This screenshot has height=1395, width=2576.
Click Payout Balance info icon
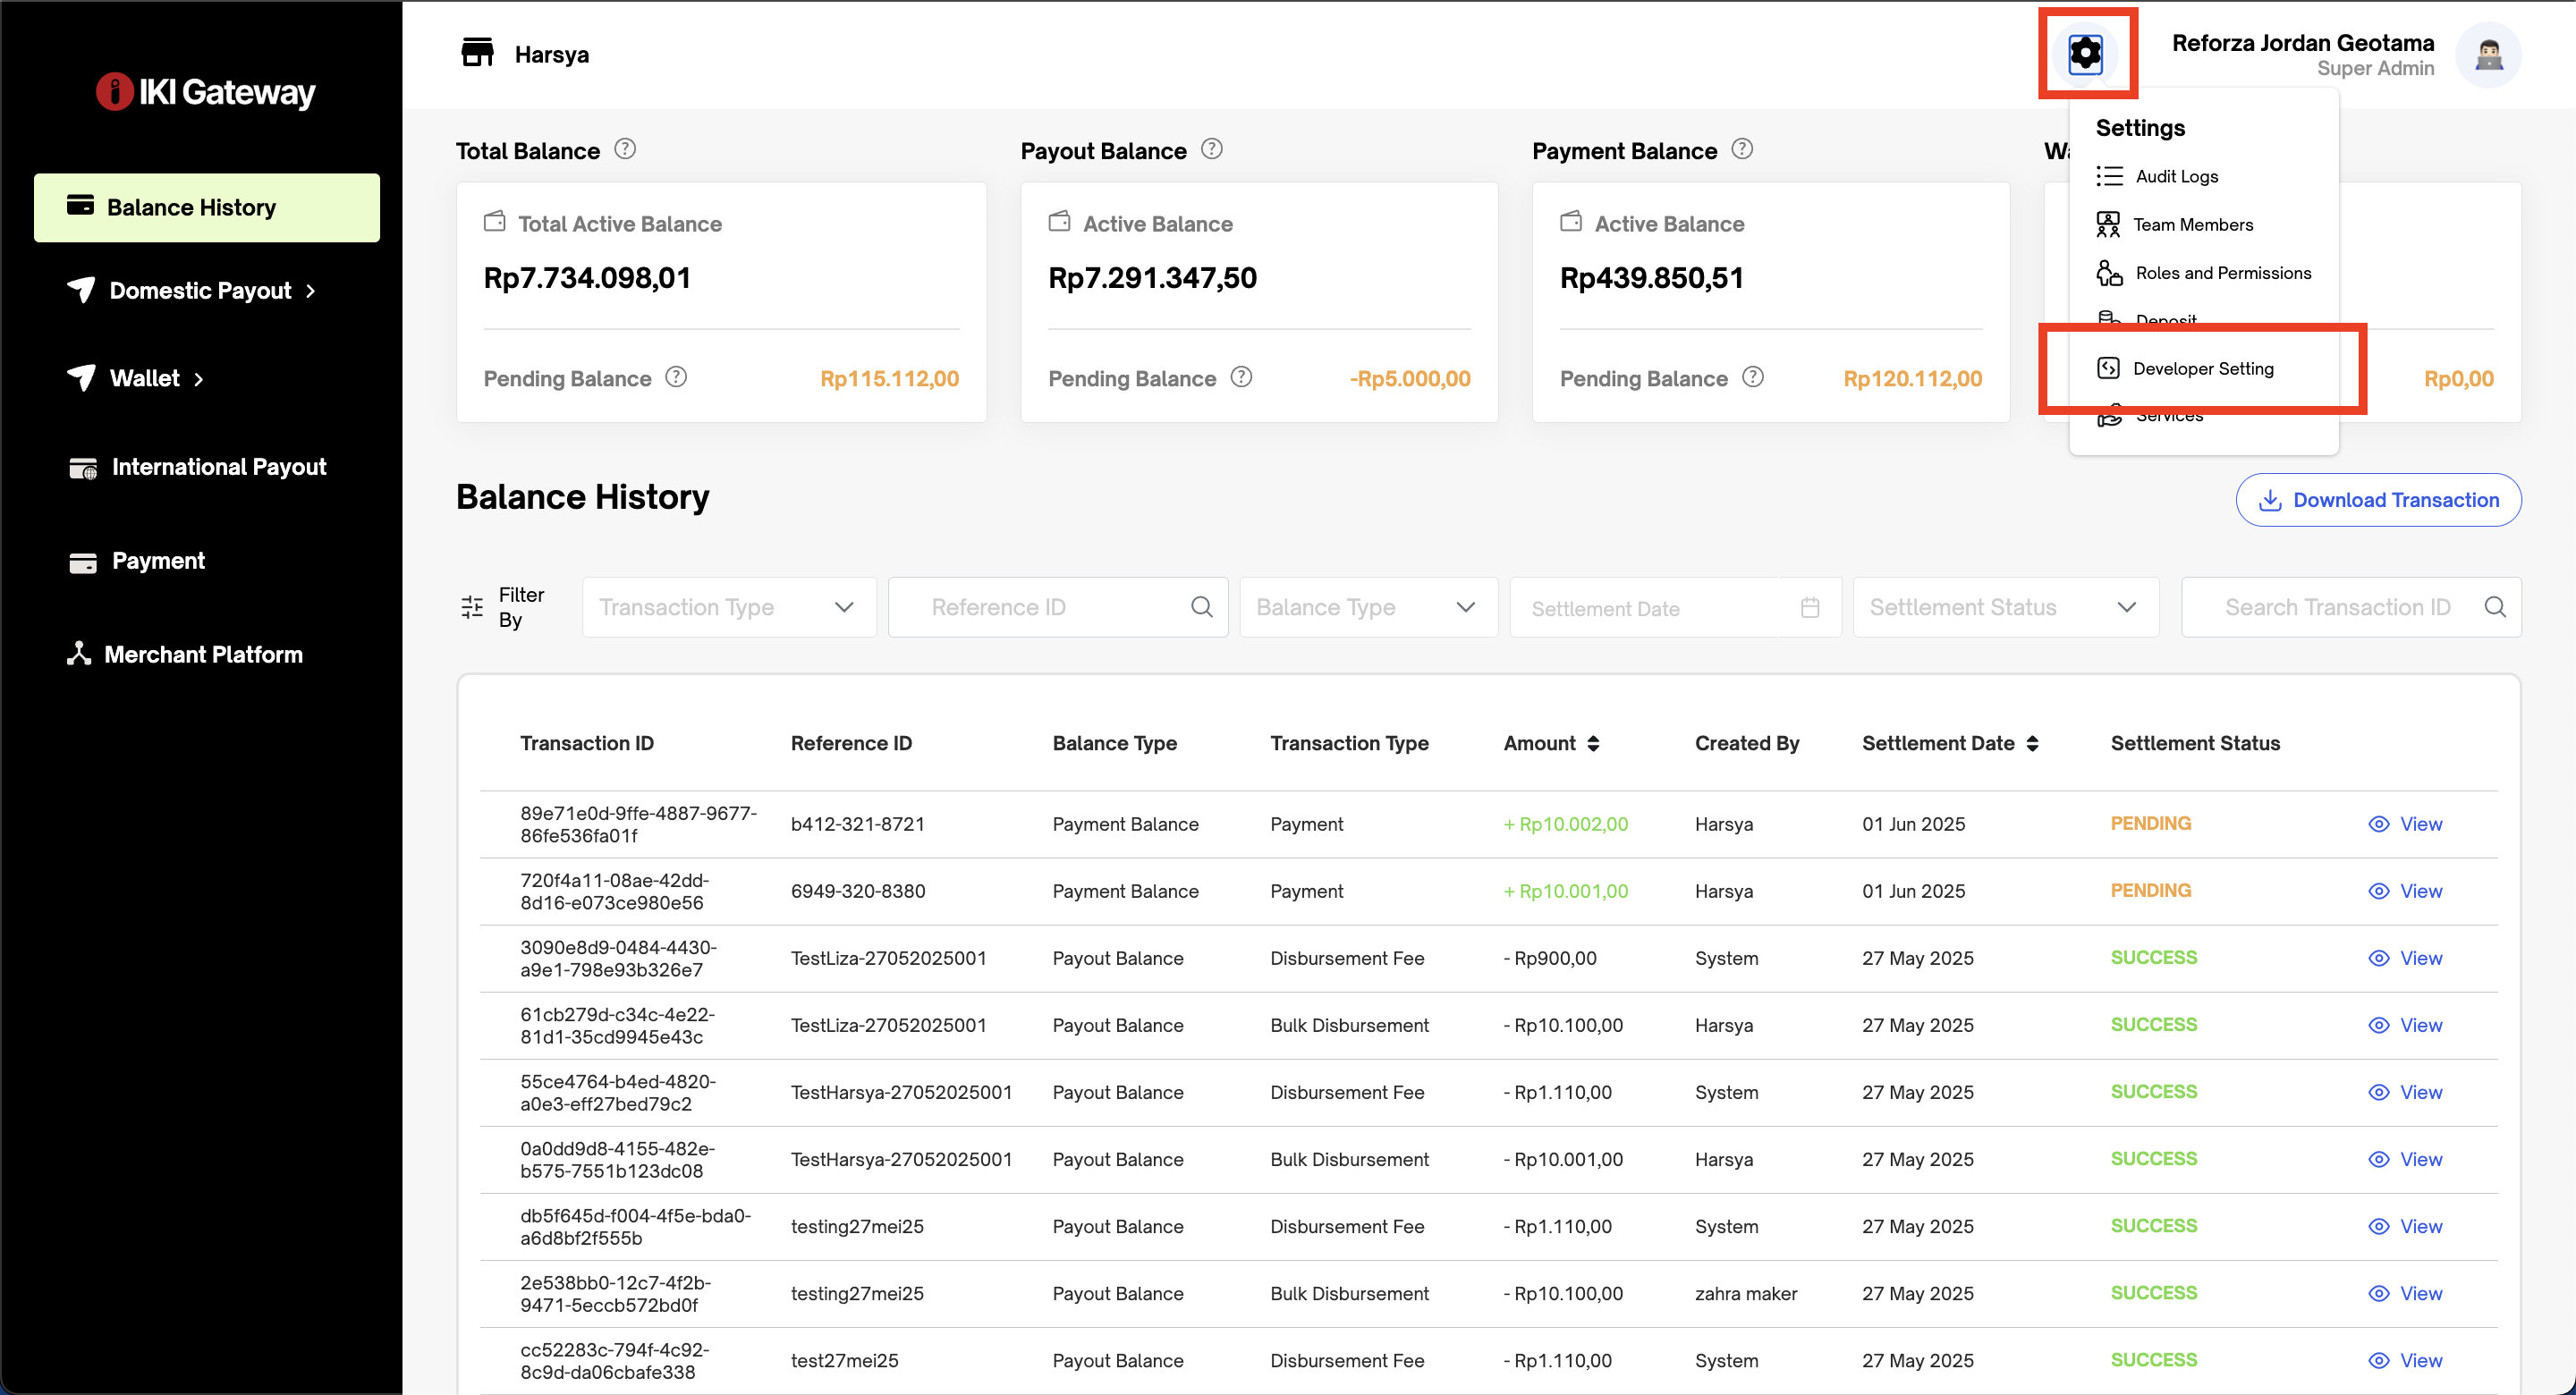pyautogui.click(x=1211, y=149)
